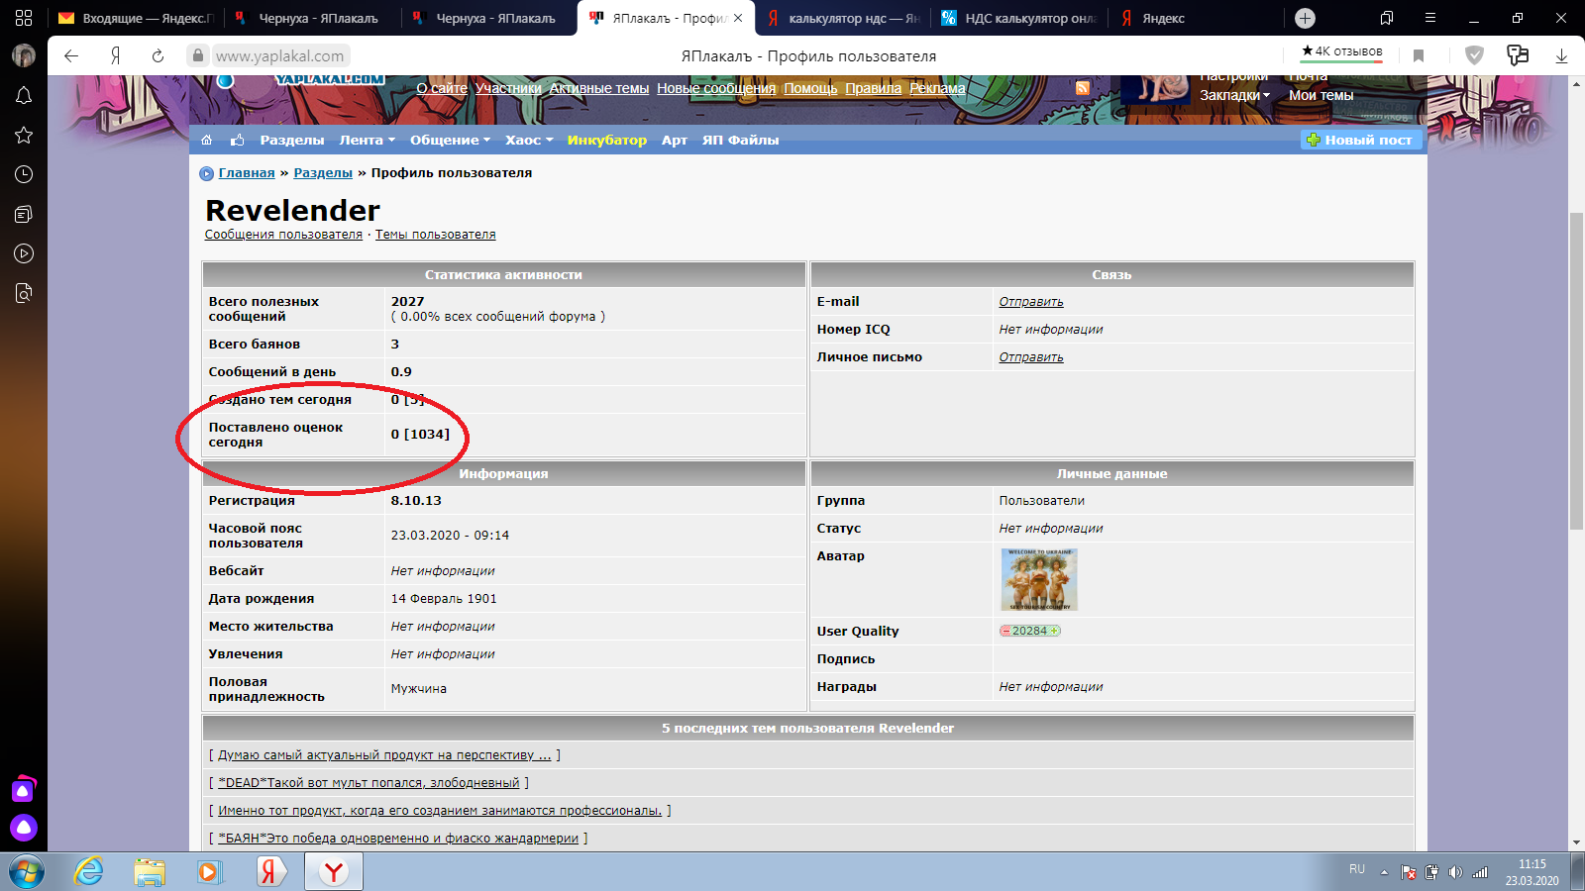Open browsing history clock icon in sidebar

click(x=24, y=174)
